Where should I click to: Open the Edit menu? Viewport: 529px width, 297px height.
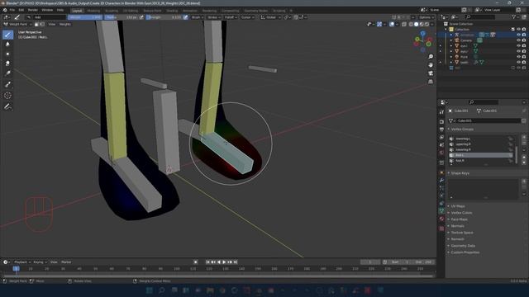click(21, 10)
